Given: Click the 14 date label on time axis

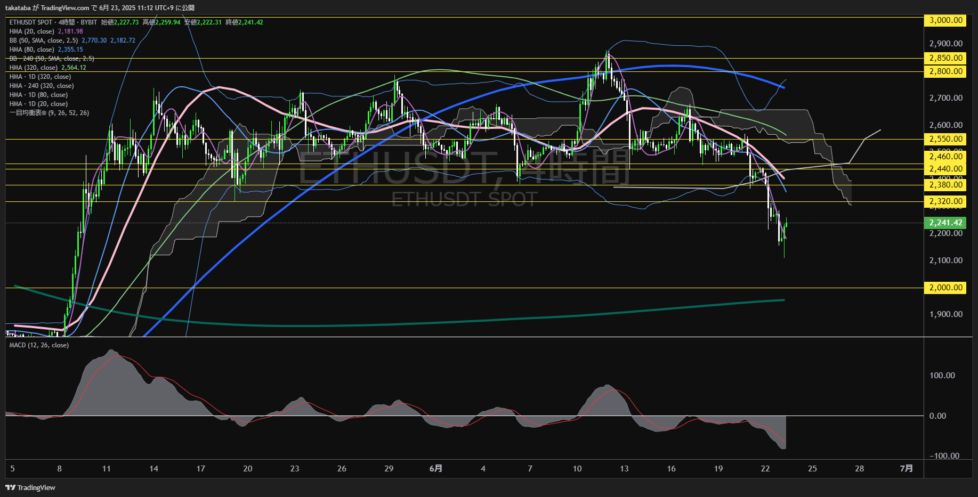Looking at the screenshot, I should 153,469.
